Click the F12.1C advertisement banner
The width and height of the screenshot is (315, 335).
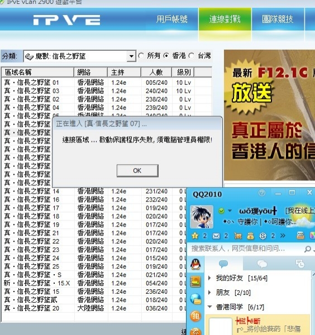[x=269, y=115]
